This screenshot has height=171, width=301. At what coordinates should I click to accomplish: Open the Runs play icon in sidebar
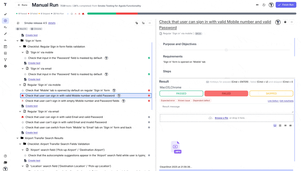tap(5, 21)
